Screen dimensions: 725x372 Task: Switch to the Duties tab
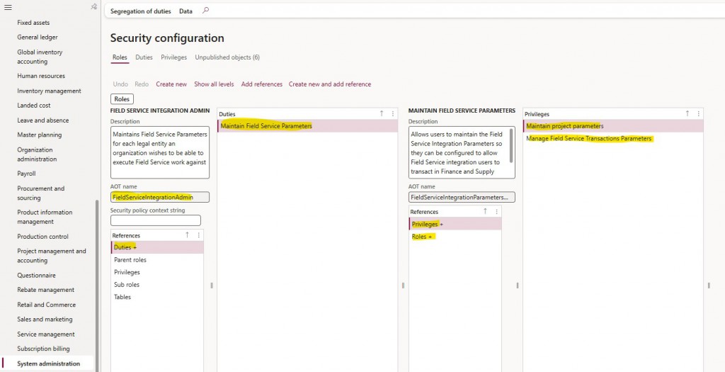[144, 57]
